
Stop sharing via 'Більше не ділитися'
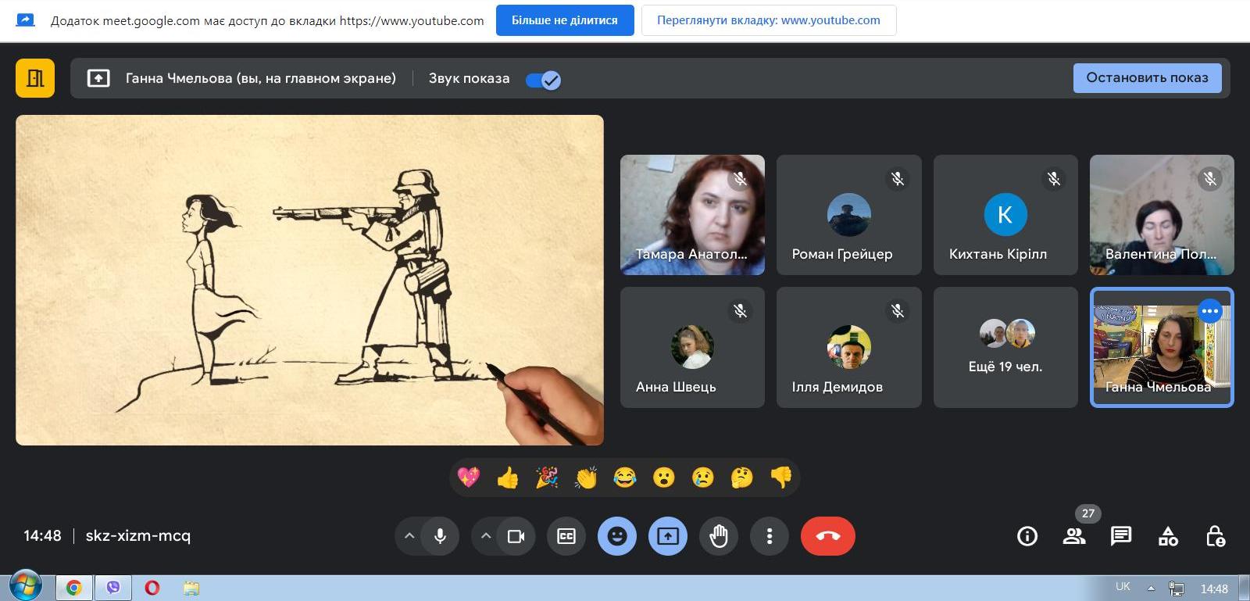click(564, 20)
